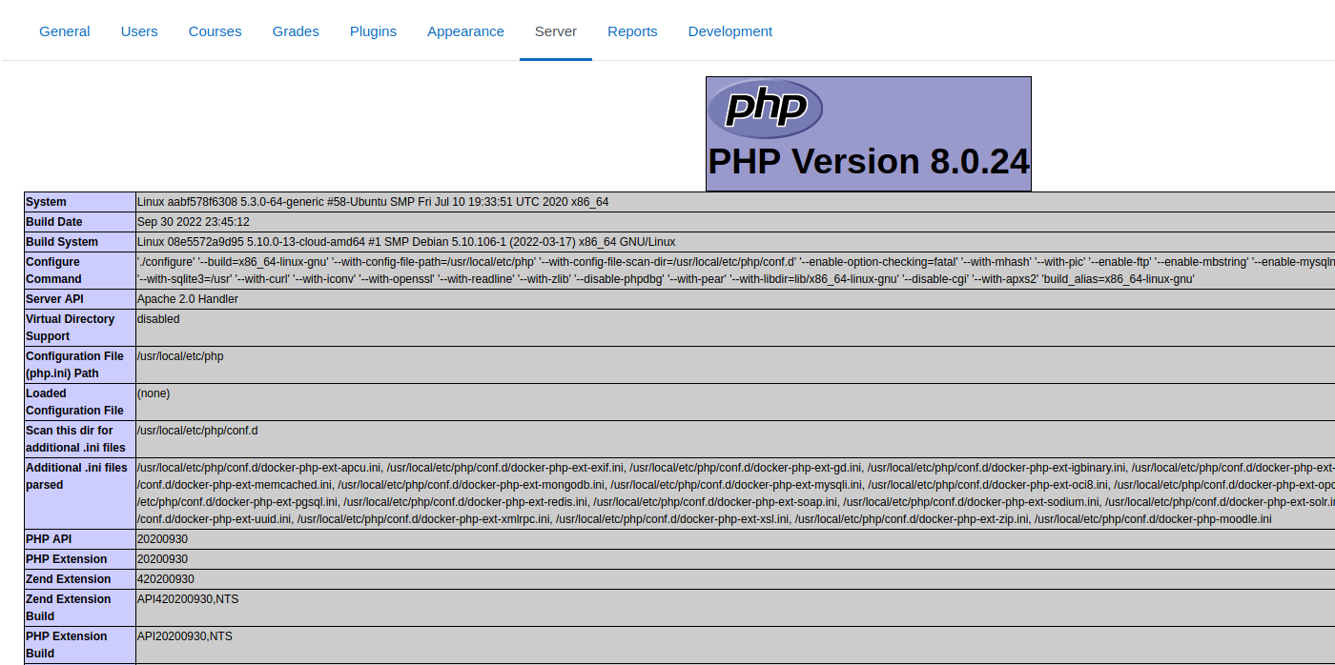Select the Zend Extension Build label
The width and height of the screenshot is (1335, 665).
80,608
